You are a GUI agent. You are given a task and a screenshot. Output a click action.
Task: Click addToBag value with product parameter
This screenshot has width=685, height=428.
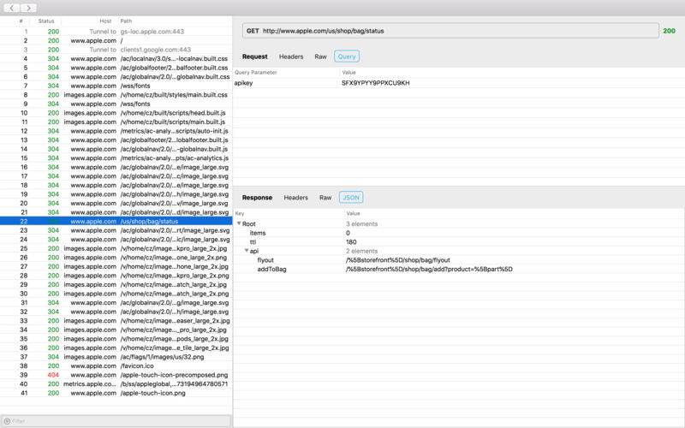pyautogui.click(x=429, y=269)
